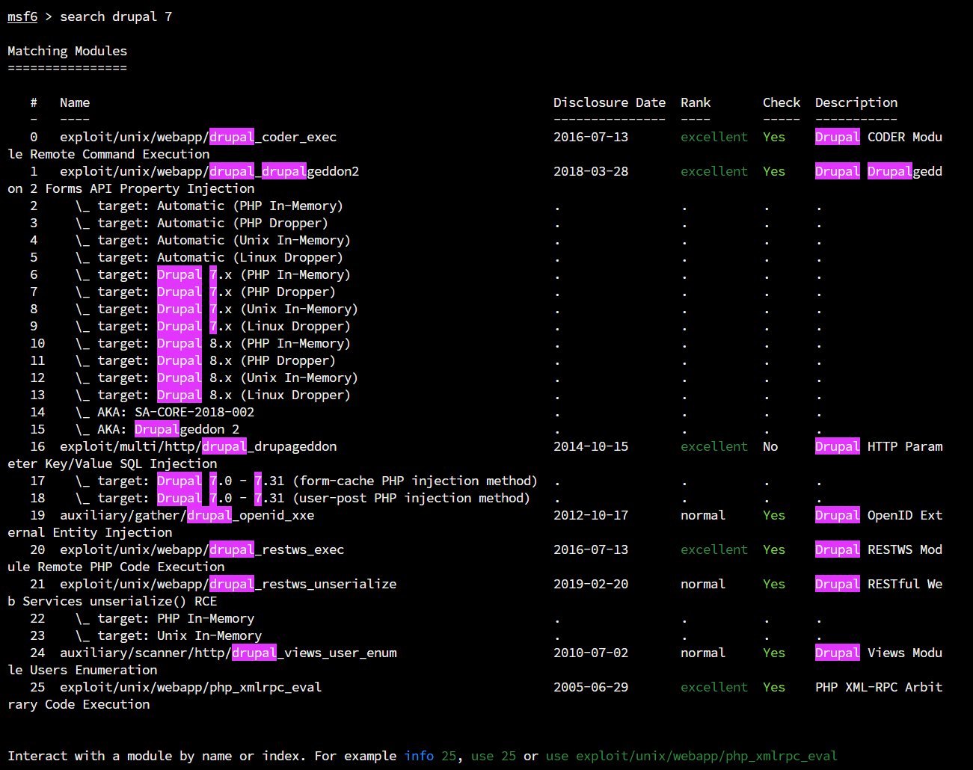The image size is (973, 770).
Task: Click the msf6 prompt text
Action: 22,16
